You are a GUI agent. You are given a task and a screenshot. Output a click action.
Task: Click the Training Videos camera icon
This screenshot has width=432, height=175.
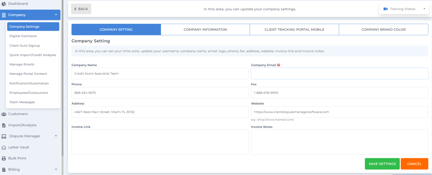coord(386,9)
